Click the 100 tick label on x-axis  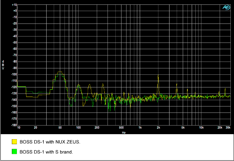click(x=78, y=128)
